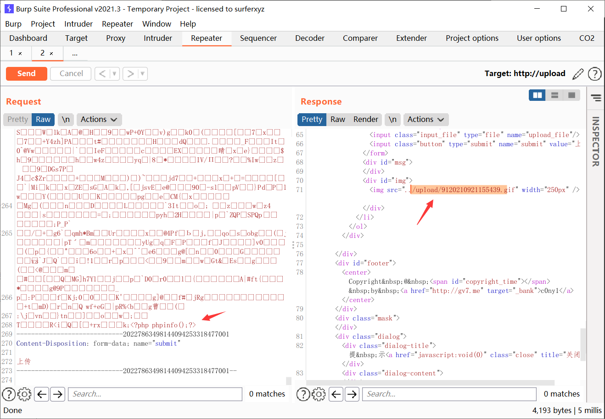605x419 pixels.
Task: Open the Intruder menu
Action: [x=78, y=24]
